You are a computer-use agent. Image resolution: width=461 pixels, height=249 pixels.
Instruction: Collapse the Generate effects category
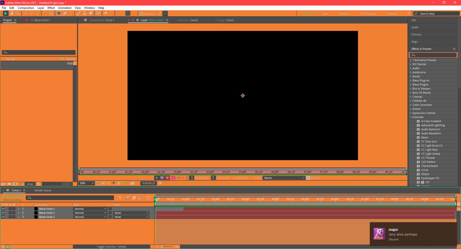(411, 117)
